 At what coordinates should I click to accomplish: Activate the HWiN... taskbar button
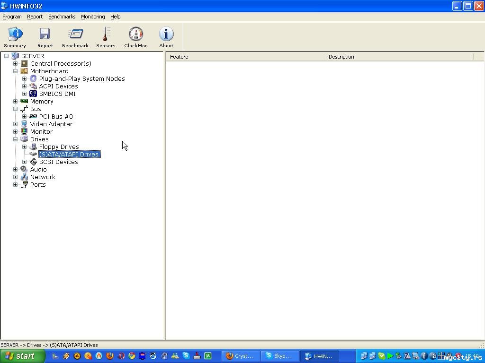coord(319,356)
